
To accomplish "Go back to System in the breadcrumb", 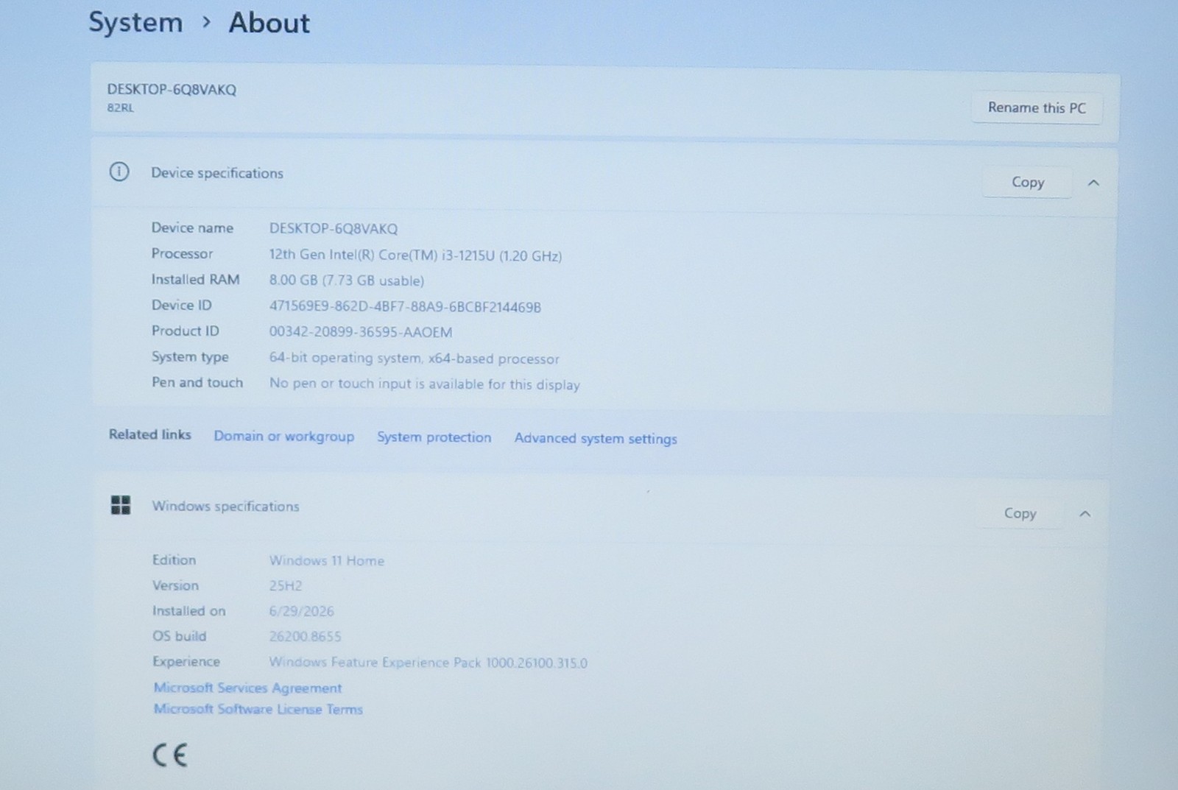I will pyautogui.click(x=135, y=22).
